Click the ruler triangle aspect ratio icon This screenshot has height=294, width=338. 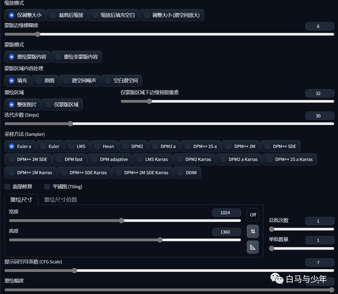coord(253,247)
